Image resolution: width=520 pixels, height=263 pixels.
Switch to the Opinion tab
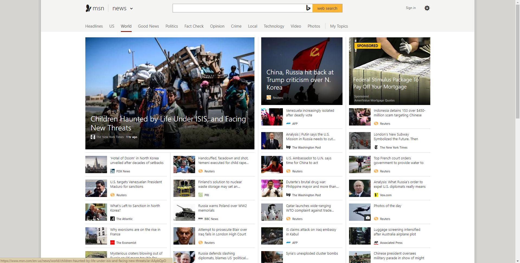[x=217, y=26]
